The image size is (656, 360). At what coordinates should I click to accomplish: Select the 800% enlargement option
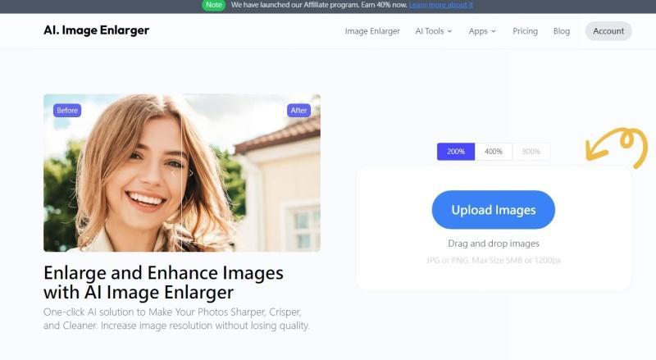click(531, 152)
